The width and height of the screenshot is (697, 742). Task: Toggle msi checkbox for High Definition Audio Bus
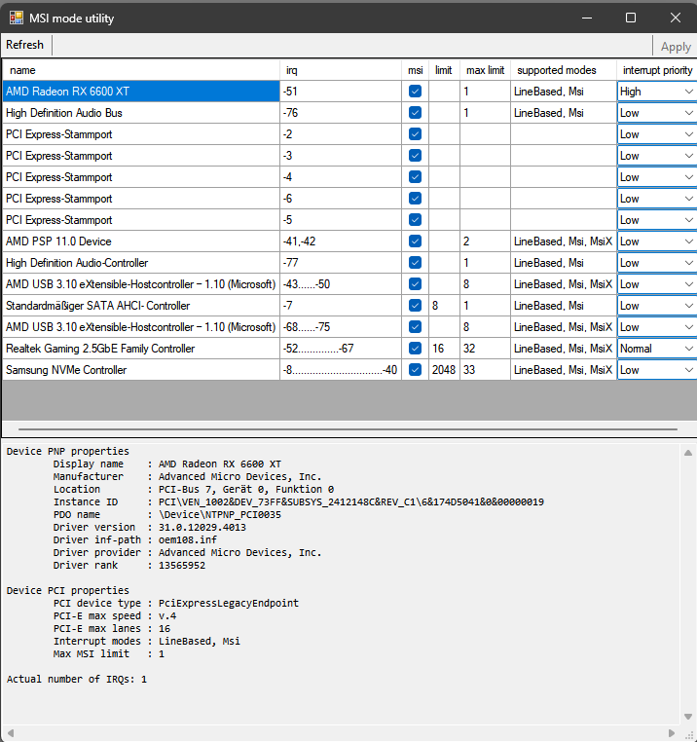tap(415, 113)
